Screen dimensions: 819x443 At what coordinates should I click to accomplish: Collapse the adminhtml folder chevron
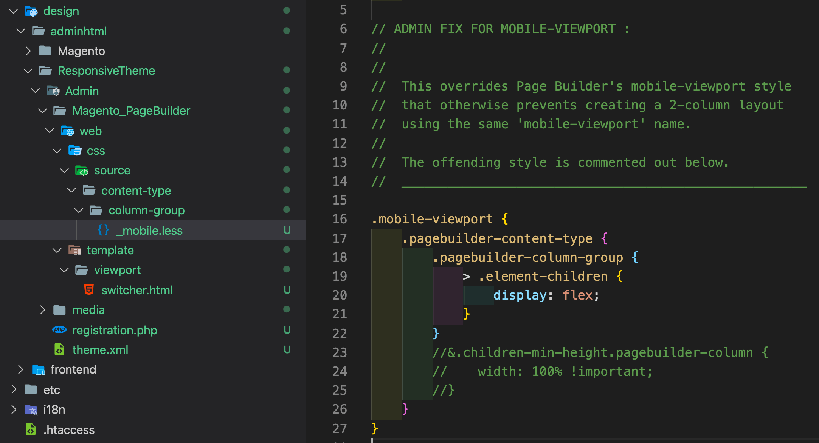click(21, 31)
